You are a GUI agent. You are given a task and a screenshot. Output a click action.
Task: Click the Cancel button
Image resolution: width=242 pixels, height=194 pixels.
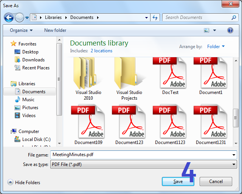tap(216, 181)
